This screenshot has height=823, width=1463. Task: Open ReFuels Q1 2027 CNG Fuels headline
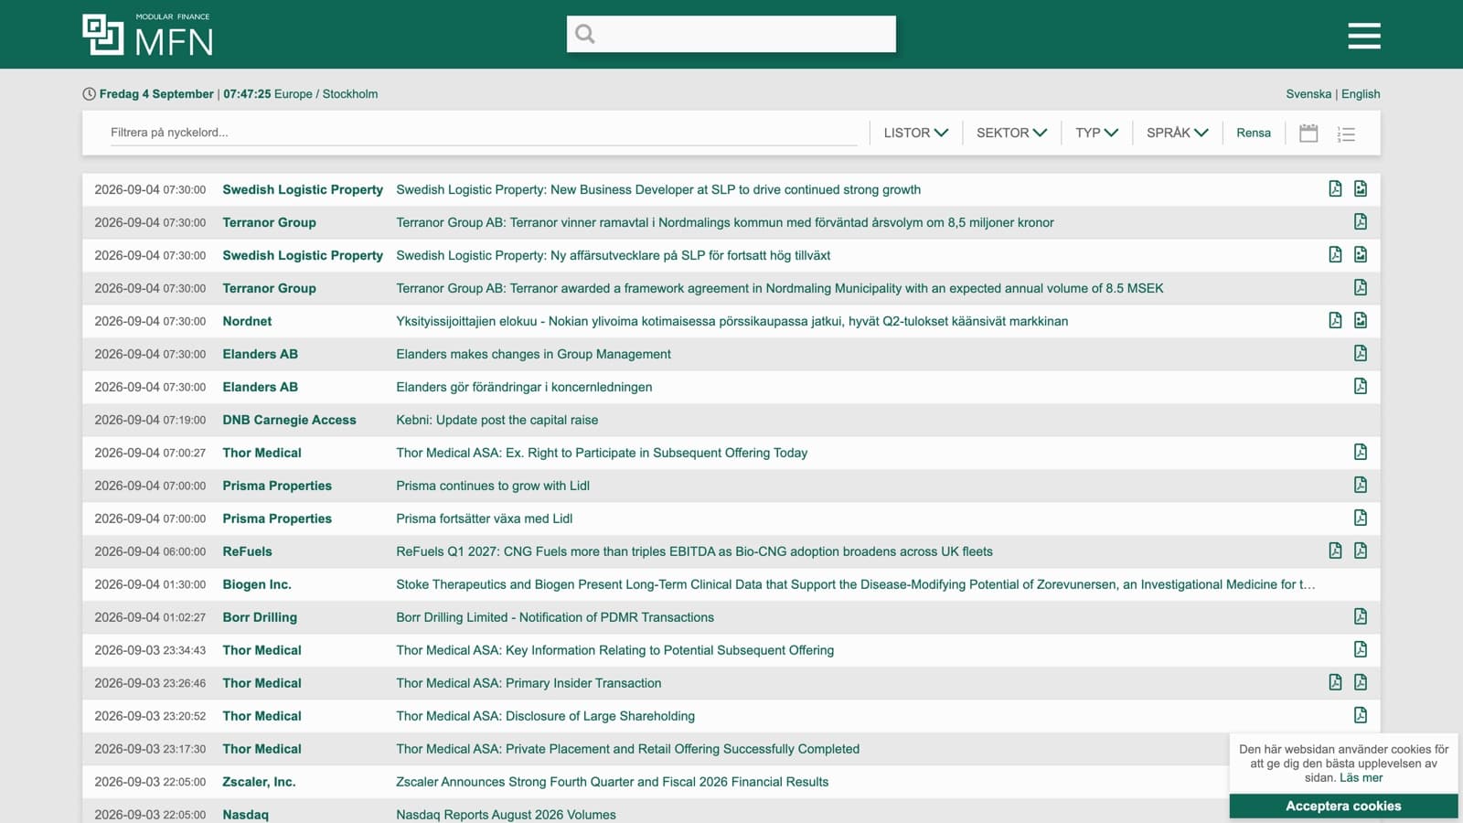[x=694, y=551]
